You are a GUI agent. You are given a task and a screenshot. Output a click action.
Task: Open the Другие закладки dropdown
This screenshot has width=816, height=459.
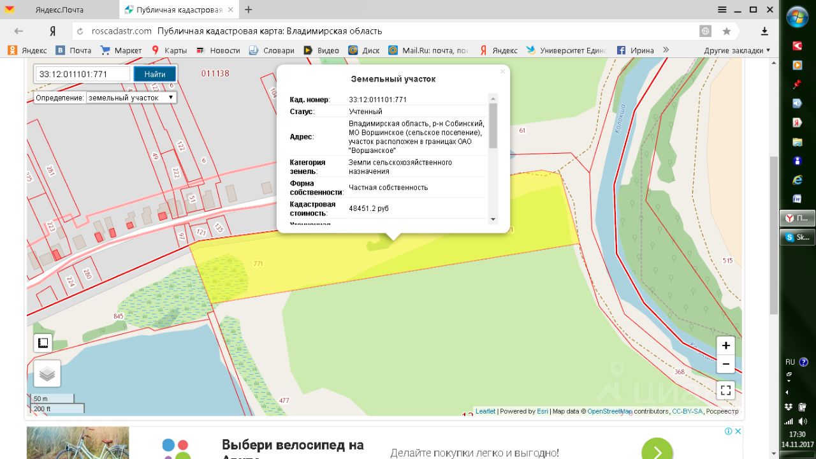tap(737, 50)
